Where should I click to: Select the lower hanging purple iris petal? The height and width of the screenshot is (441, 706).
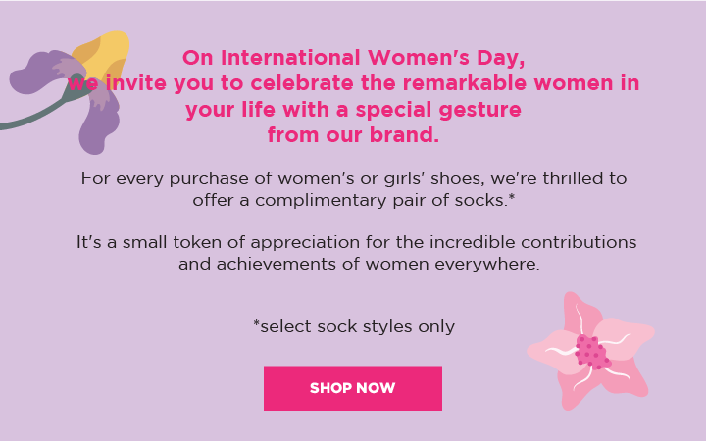point(98,123)
